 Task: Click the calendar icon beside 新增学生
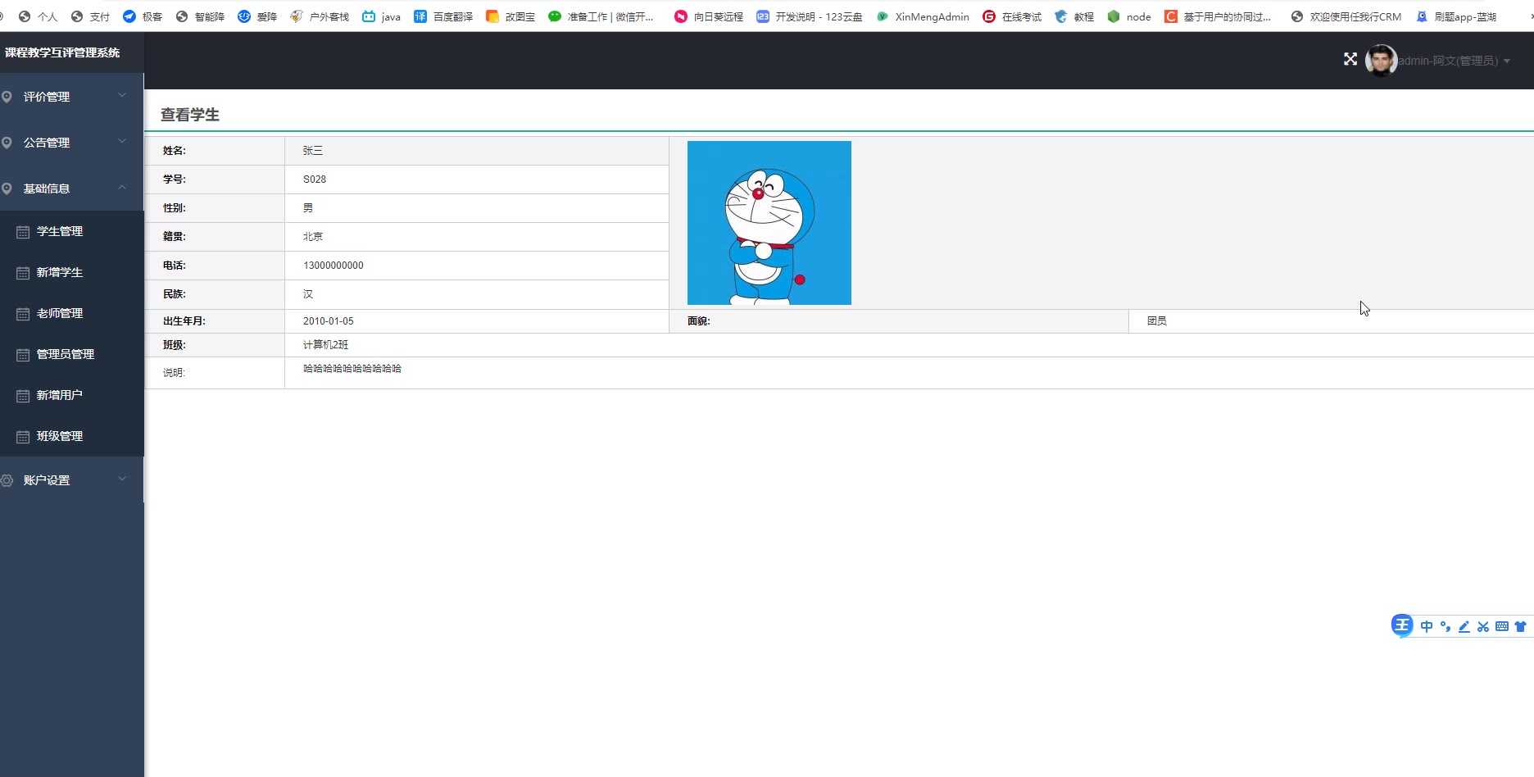pos(23,273)
